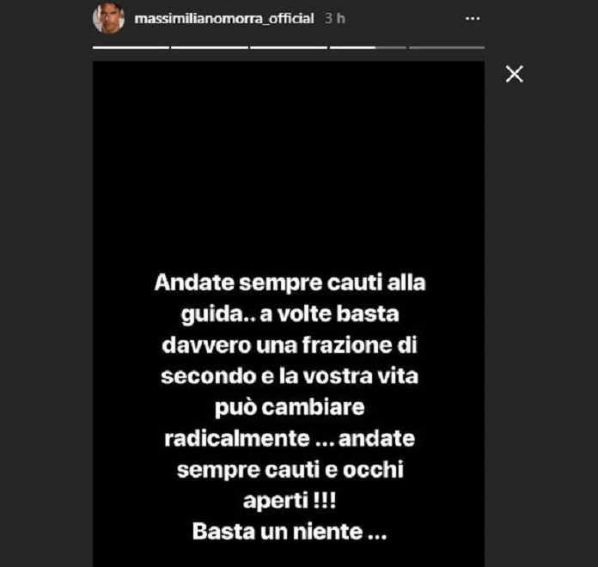Click the words 'aperti !!!'
This screenshot has height=567, width=598.
point(290,502)
